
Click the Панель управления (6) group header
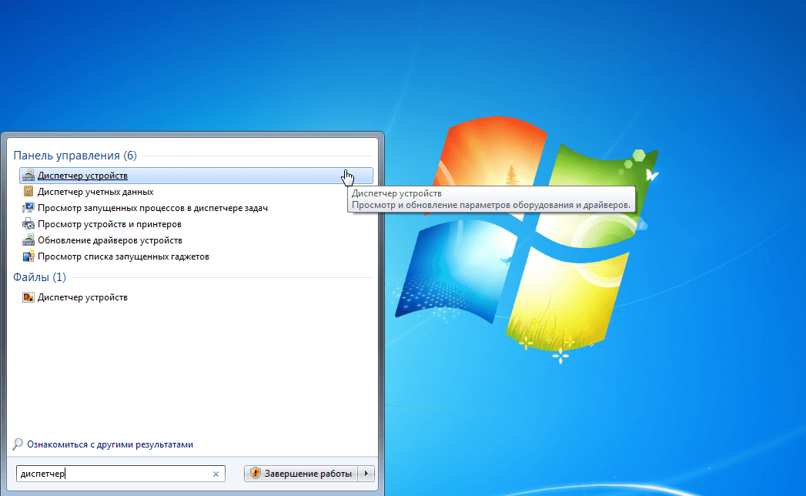point(75,156)
